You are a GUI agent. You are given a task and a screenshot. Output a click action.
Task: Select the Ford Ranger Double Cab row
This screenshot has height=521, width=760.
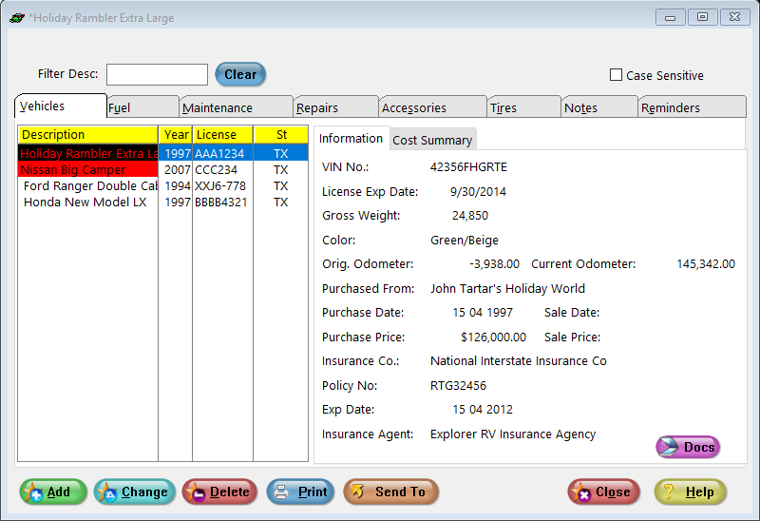(162, 185)
